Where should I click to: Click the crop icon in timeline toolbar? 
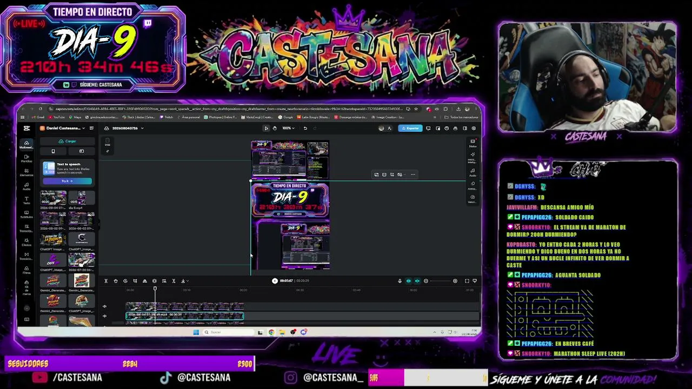pos(135,281)
